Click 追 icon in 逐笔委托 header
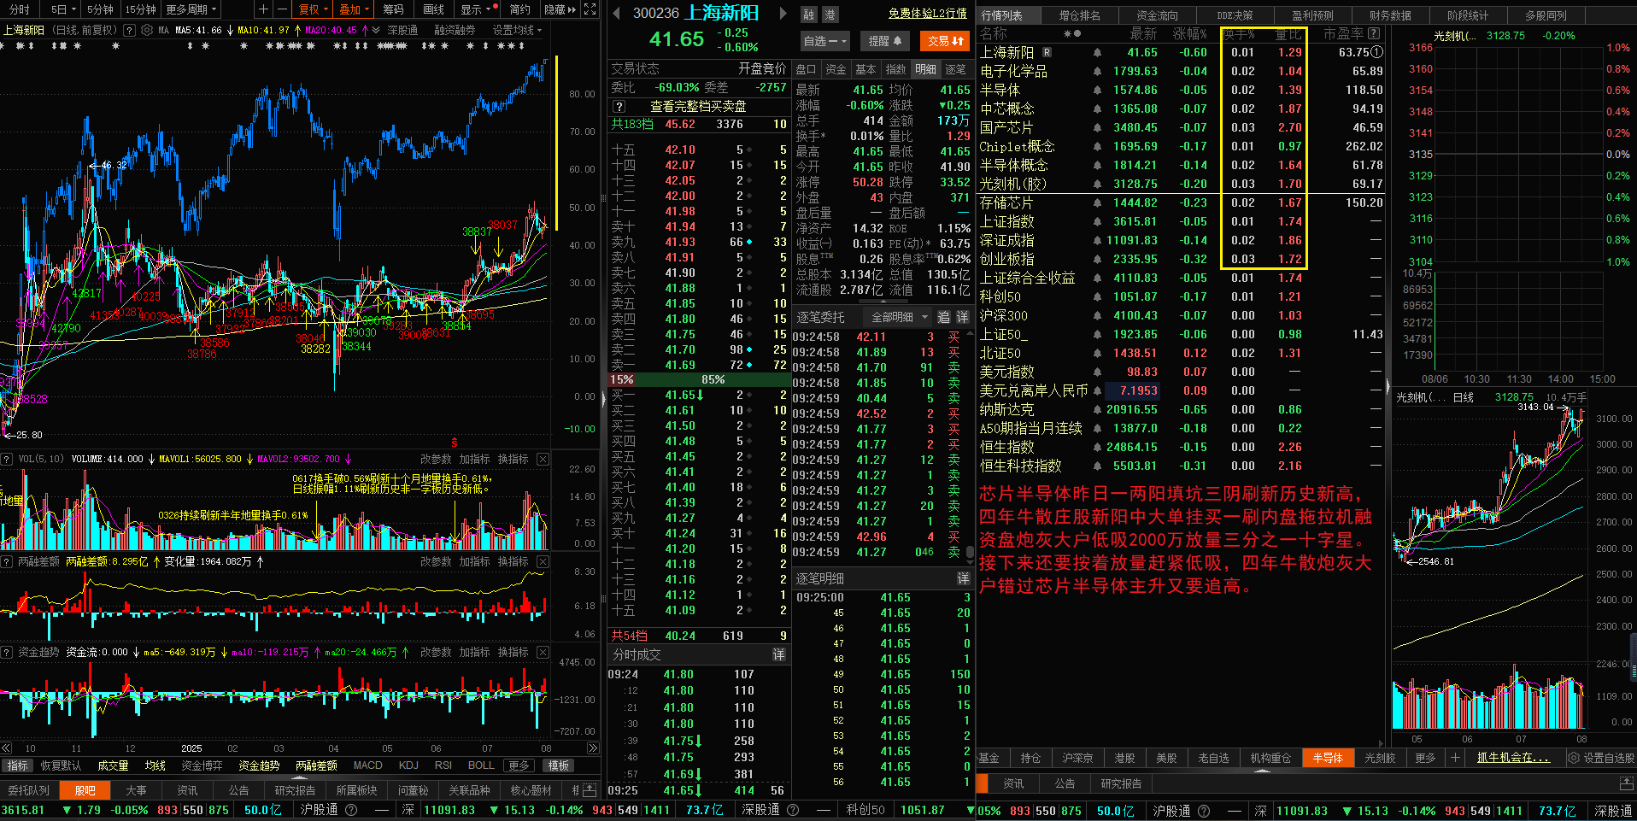Image resolution: width=1637 pixels, height=821 pixels. point(943,317)
